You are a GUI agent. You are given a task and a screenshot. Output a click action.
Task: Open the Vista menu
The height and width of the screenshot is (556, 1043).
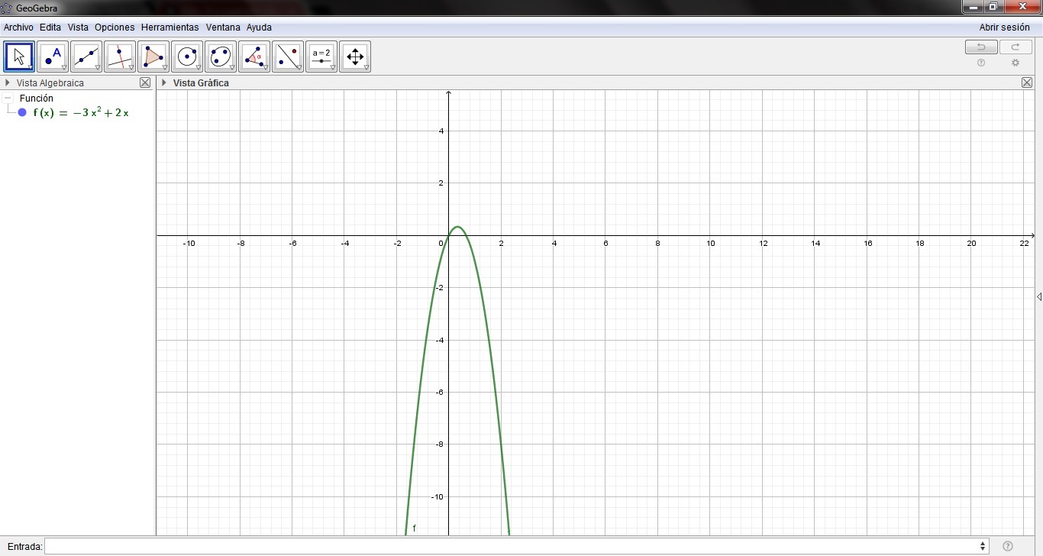coord(78,27)
